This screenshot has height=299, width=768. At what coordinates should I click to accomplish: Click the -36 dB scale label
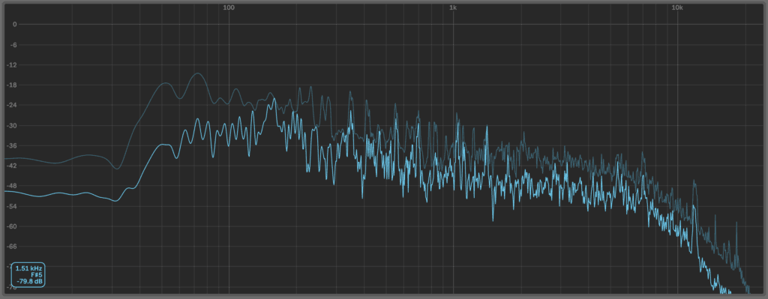[12, 146]
